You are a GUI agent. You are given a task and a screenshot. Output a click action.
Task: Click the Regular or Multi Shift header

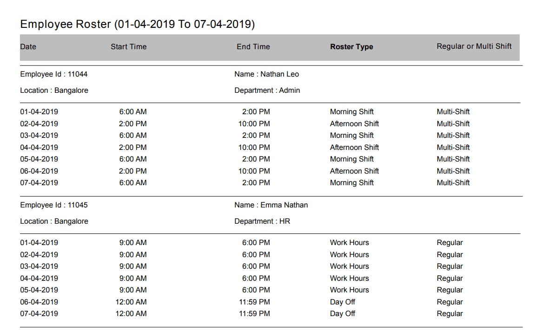[x=474, y=46]
